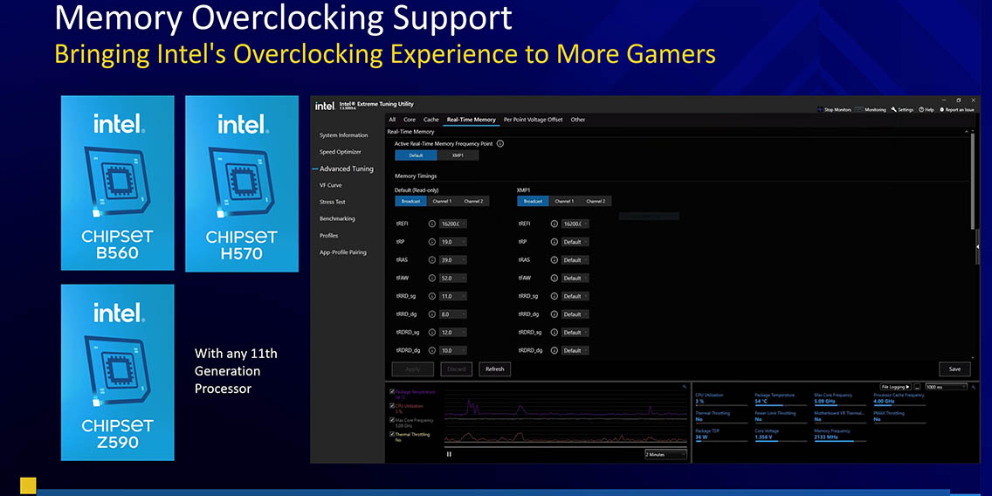This screenshot has width=992, height=496.
Task: Show info icon for XMP1 tRAS
Action: tap(555, 260)
